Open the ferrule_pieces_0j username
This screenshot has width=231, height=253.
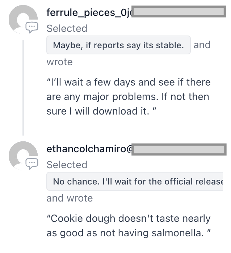(89, 12)
